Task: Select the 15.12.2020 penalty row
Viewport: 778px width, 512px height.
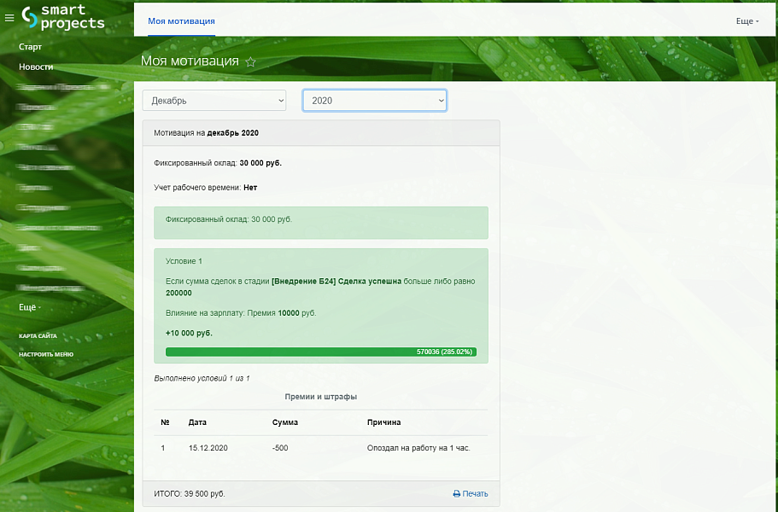Action: point(320,448)
